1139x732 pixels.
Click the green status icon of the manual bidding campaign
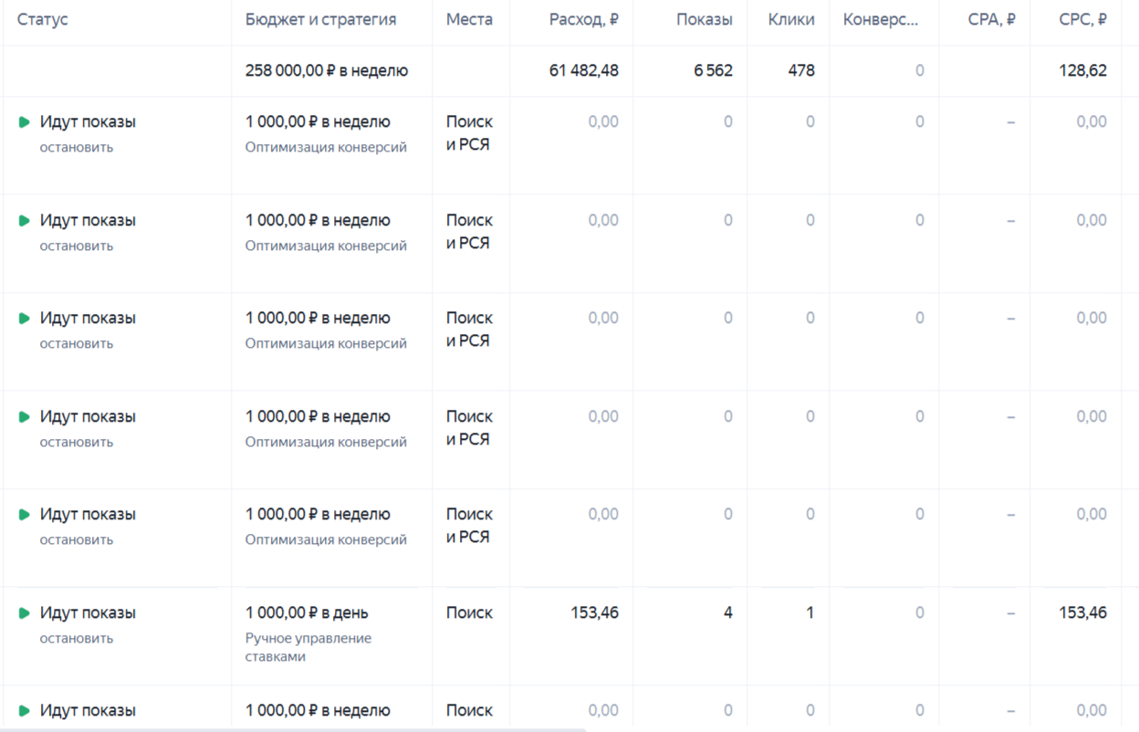tap(25, 613)
